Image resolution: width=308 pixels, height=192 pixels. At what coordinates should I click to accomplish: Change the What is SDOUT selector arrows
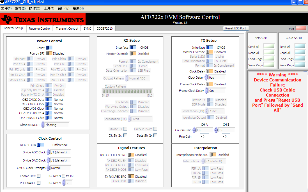pos(43,125)
